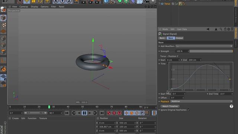Click the Attributes panel up arrow
This screenshot has width=238, height=134.
[x=216, y=29]
